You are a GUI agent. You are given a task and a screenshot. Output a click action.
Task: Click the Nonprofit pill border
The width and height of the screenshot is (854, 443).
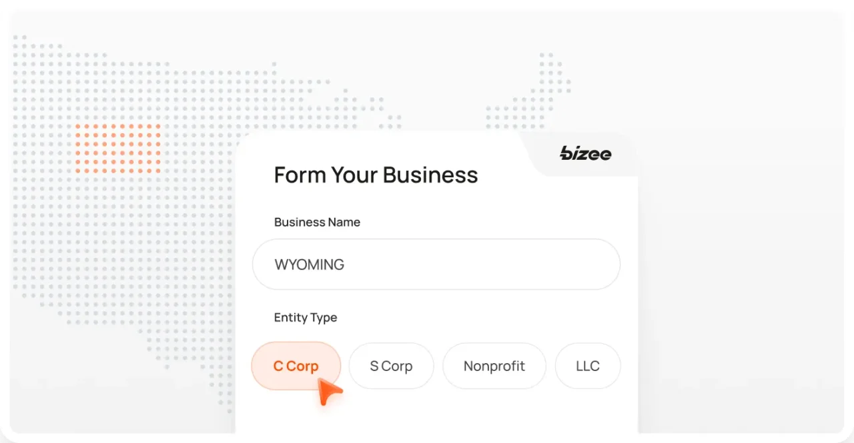coord(494,346)
